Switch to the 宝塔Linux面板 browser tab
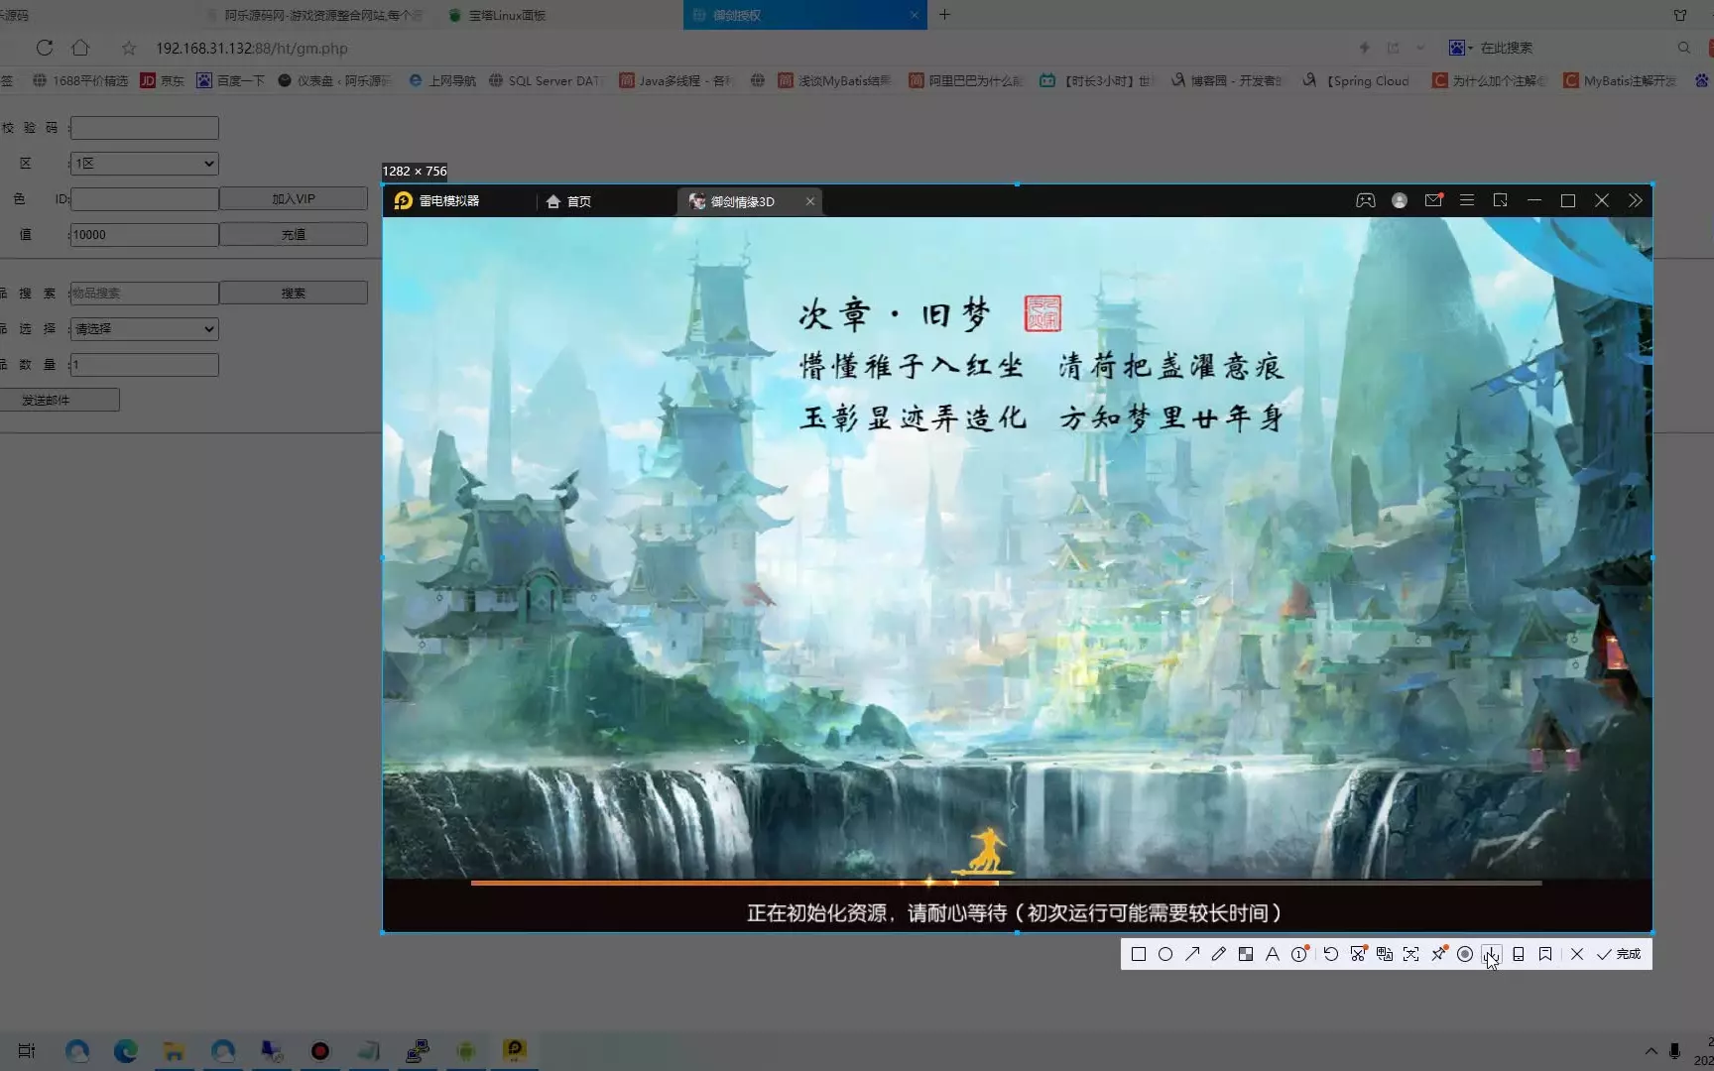Image resolution: width=1714 pixels, height=1071 pixels. pos(507,15)
